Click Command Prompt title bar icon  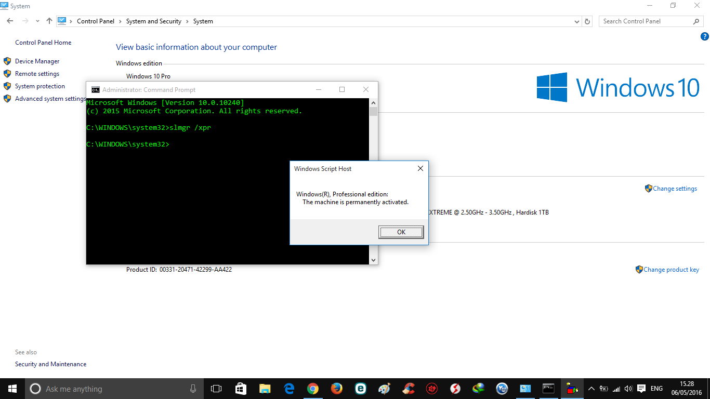click(96, 89)
